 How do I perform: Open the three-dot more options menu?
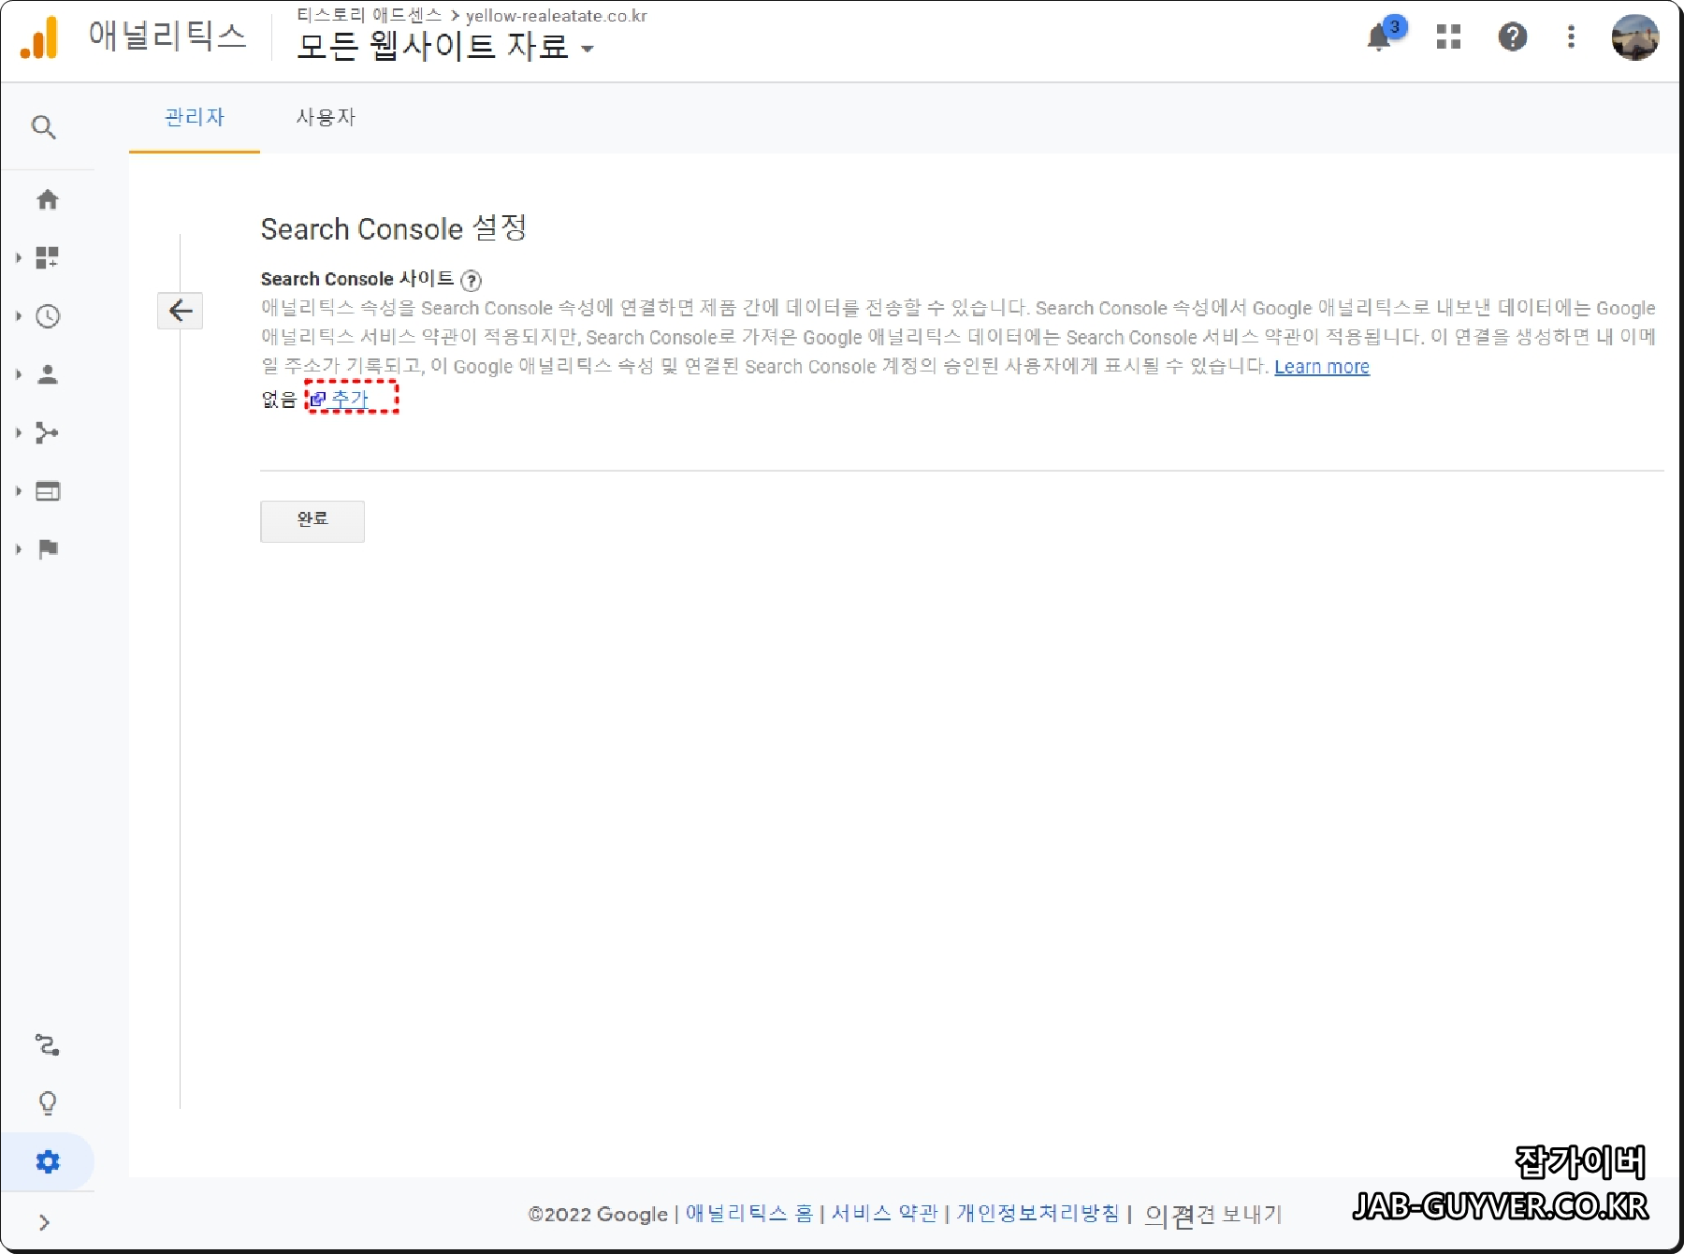coord(1571,36)
